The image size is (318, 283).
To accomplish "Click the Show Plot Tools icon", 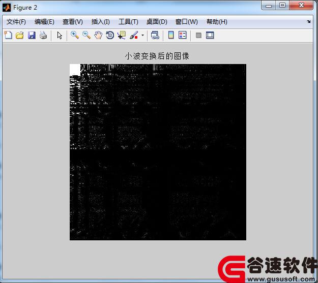I will (x=210, y=35).
